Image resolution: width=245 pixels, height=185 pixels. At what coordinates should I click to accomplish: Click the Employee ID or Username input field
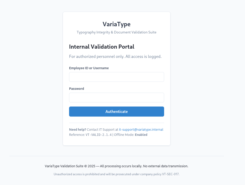116,77
